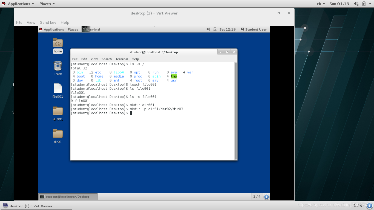Maximize the terminal window
The image size is (374, 210).
coord(227,52)
